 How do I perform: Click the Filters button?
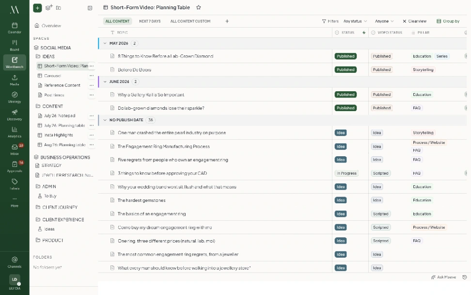pyautogui.click(x=330, y=21)
